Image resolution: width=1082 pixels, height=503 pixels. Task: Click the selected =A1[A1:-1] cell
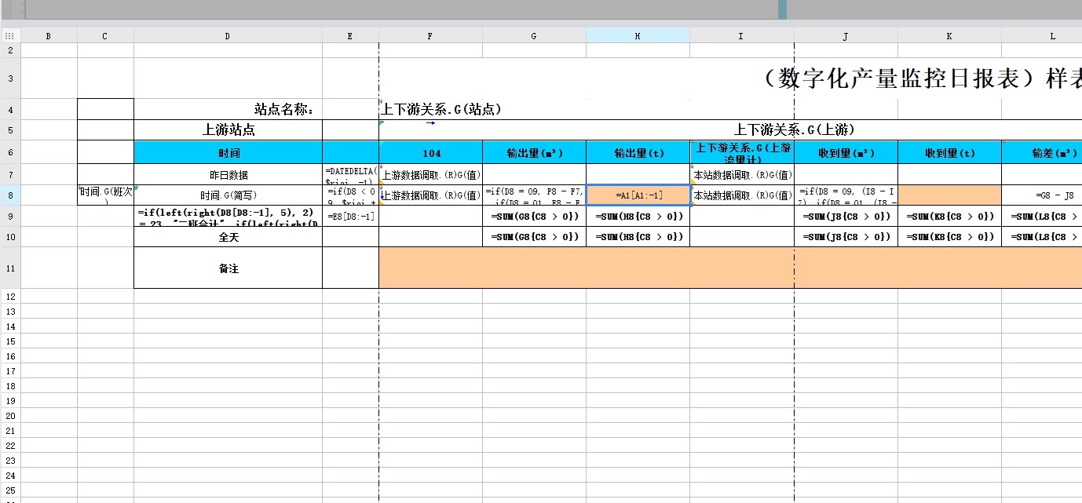click(638, 195)
